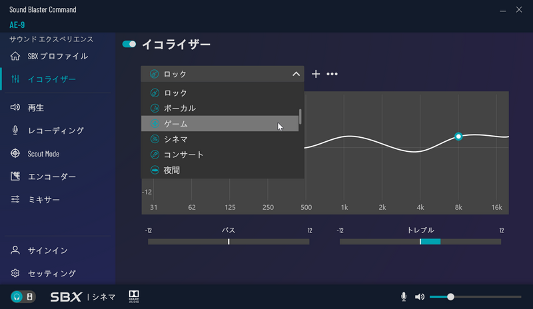Click the イコライザー sliders icon in sidebar
The height and width of the screenshot is (309, 533).
(15, 79)
